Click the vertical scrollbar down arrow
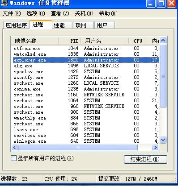178x186 pixels. [163, 140]
